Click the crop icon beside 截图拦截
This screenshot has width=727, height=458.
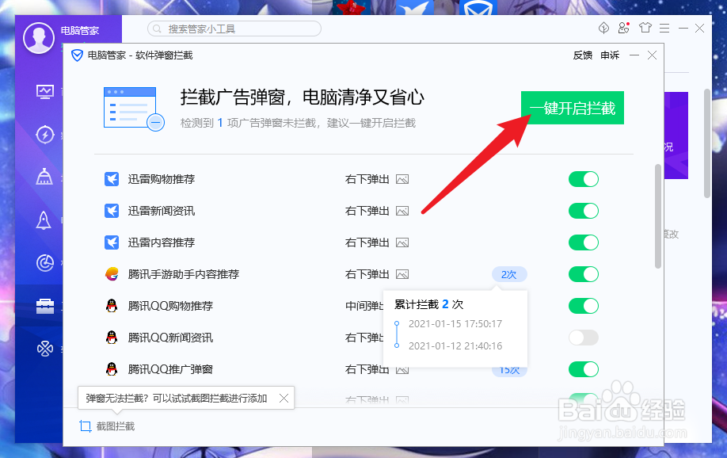click(x=86, y=426)
